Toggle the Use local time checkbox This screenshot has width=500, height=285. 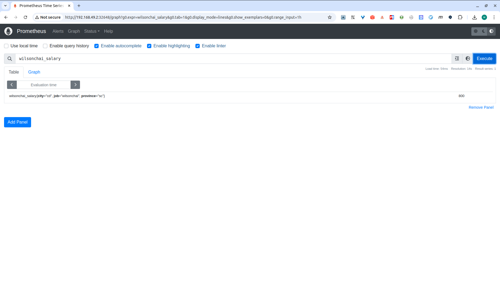[6, 46]
